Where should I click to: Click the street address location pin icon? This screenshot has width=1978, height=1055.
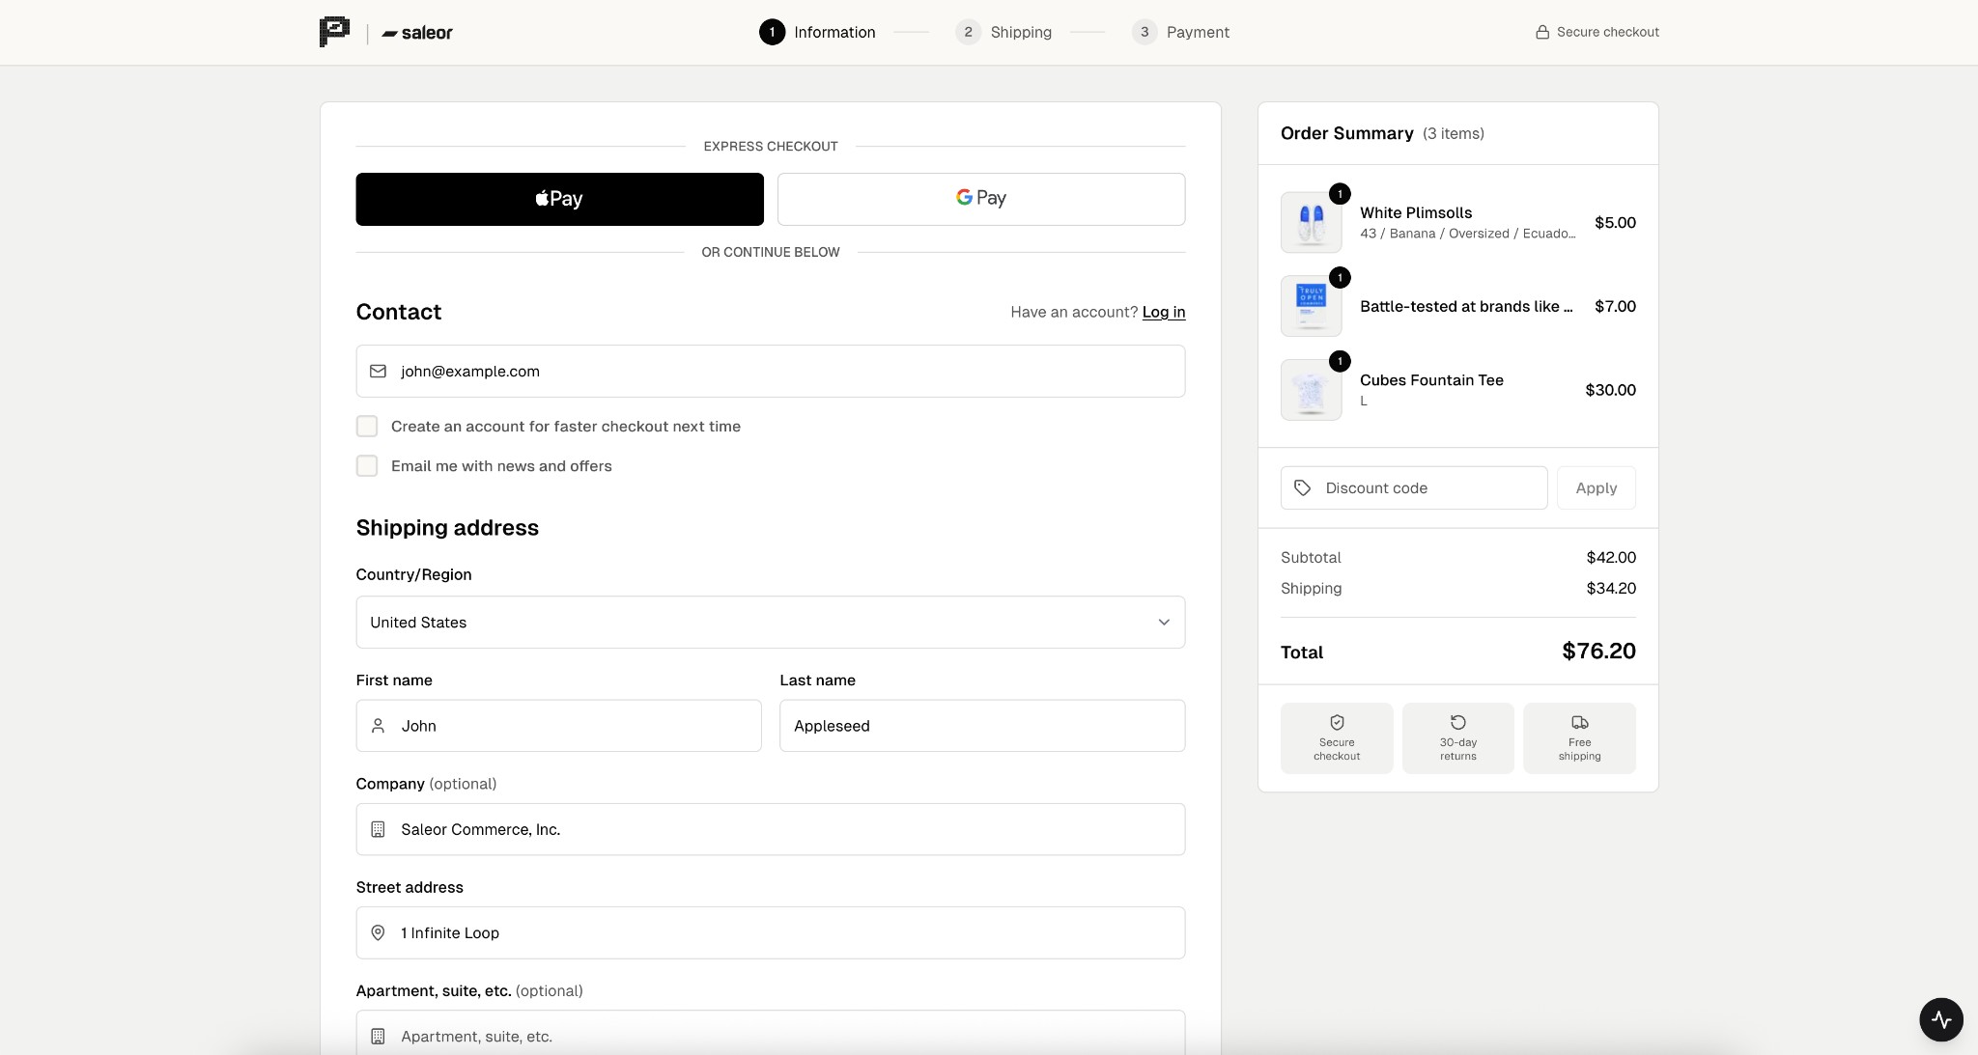coord(379,933)
